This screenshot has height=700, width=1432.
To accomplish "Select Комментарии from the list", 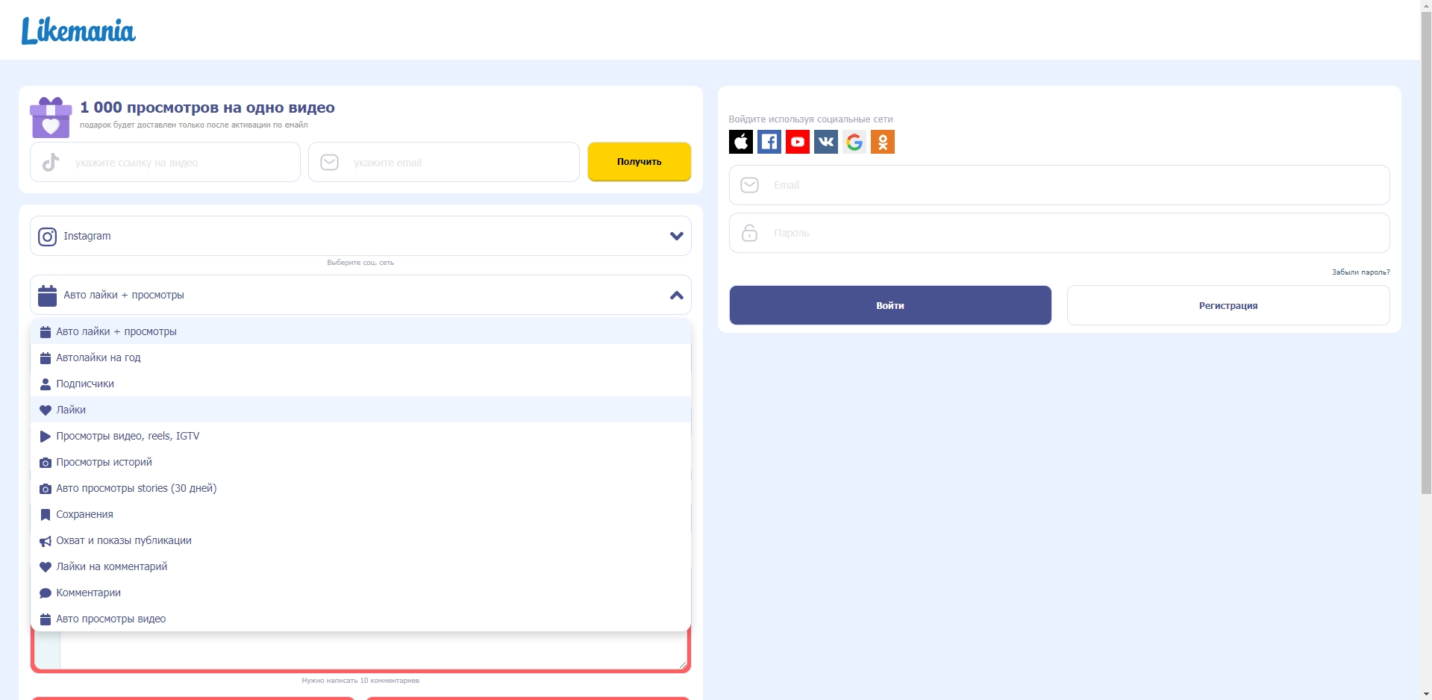I will [360, 593].
